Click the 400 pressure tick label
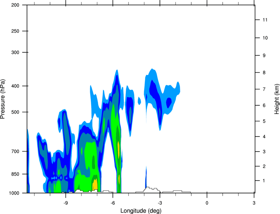Viewport: 280px width, 214px height. coord(15,86)
